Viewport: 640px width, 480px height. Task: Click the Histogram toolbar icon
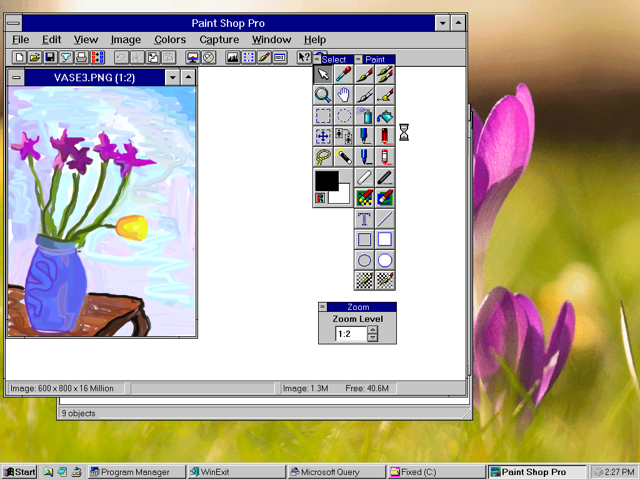click(x=232, y=57)
